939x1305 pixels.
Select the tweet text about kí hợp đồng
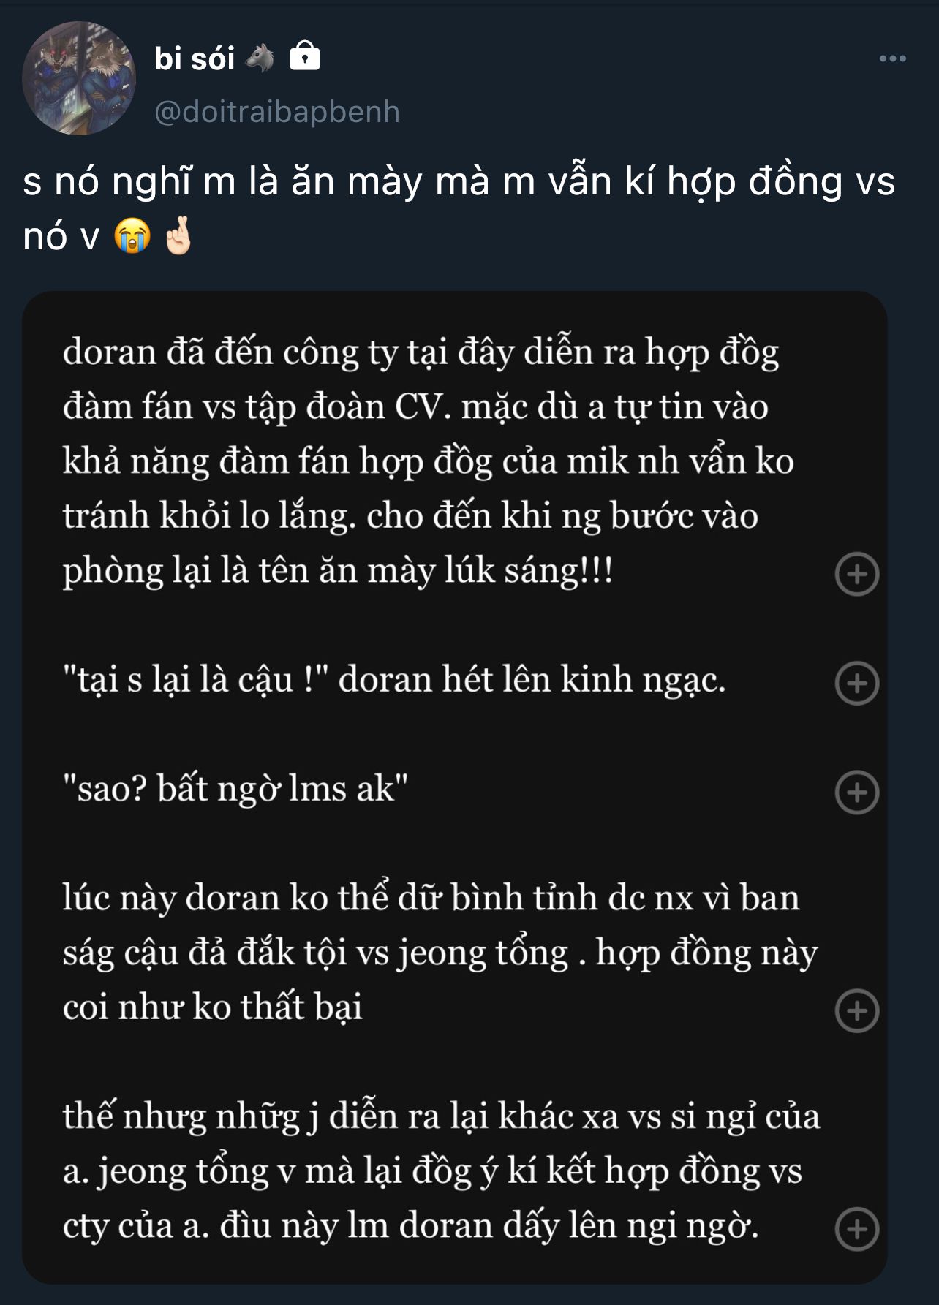[459, 208]
